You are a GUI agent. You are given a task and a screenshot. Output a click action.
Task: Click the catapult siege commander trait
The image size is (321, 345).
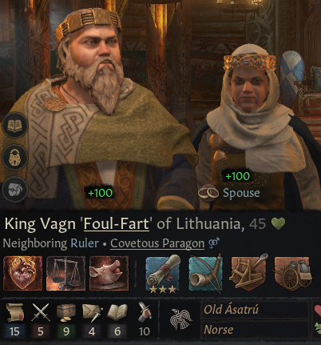pyautogui.click(x=248, y=273)
